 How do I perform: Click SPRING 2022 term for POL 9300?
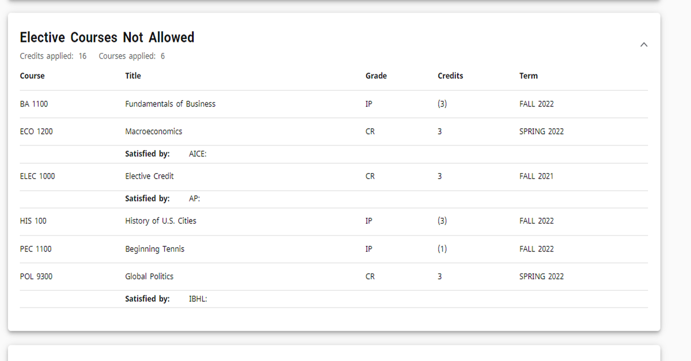(542, 276)
